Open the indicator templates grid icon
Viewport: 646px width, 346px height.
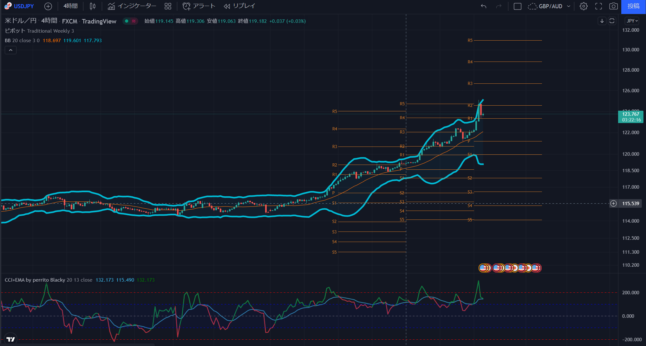click(168, 6)
